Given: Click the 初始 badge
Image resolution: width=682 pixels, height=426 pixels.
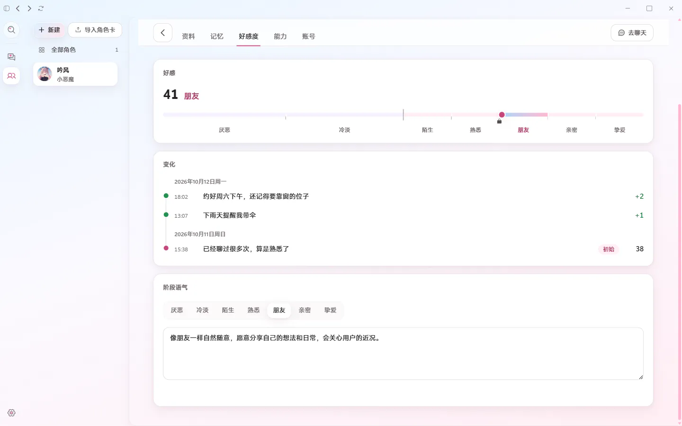Looking at the screenshot, I should click(609, 249).
